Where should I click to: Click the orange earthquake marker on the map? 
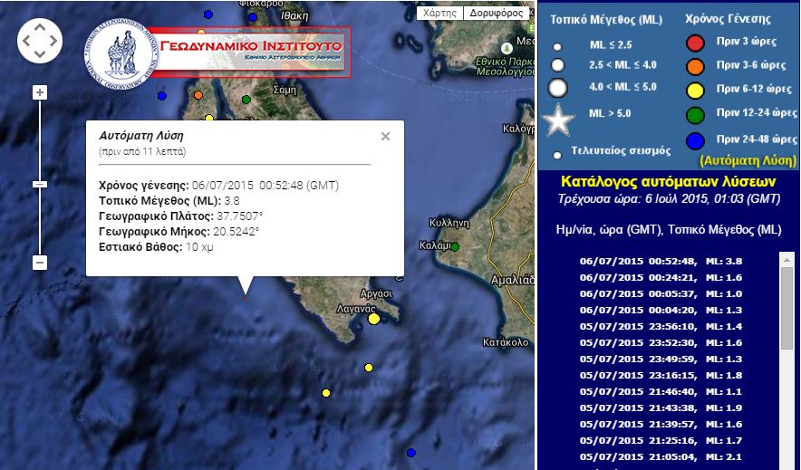(198, 94)
